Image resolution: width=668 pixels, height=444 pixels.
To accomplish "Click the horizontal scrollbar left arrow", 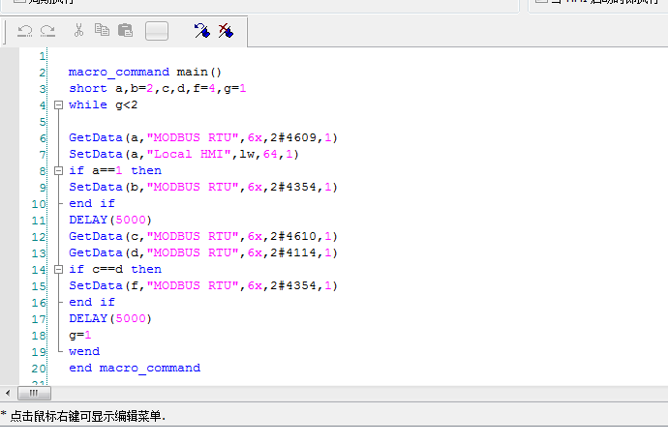I will (x=9, y=394).
